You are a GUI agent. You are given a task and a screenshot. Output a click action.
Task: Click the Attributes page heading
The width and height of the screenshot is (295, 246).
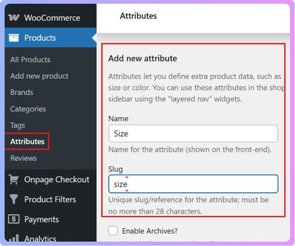(138, 16)
